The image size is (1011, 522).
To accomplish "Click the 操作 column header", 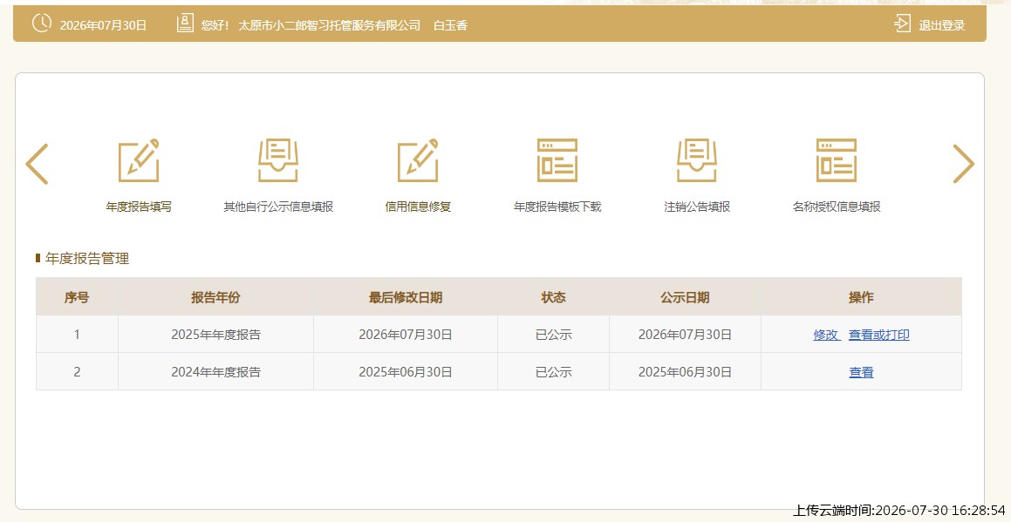I will click(x=861, y=297).
